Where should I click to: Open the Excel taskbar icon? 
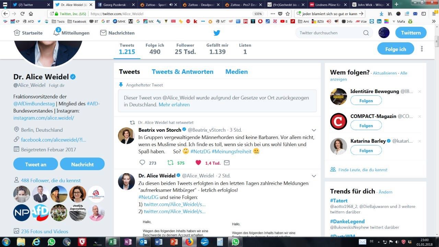112,242
